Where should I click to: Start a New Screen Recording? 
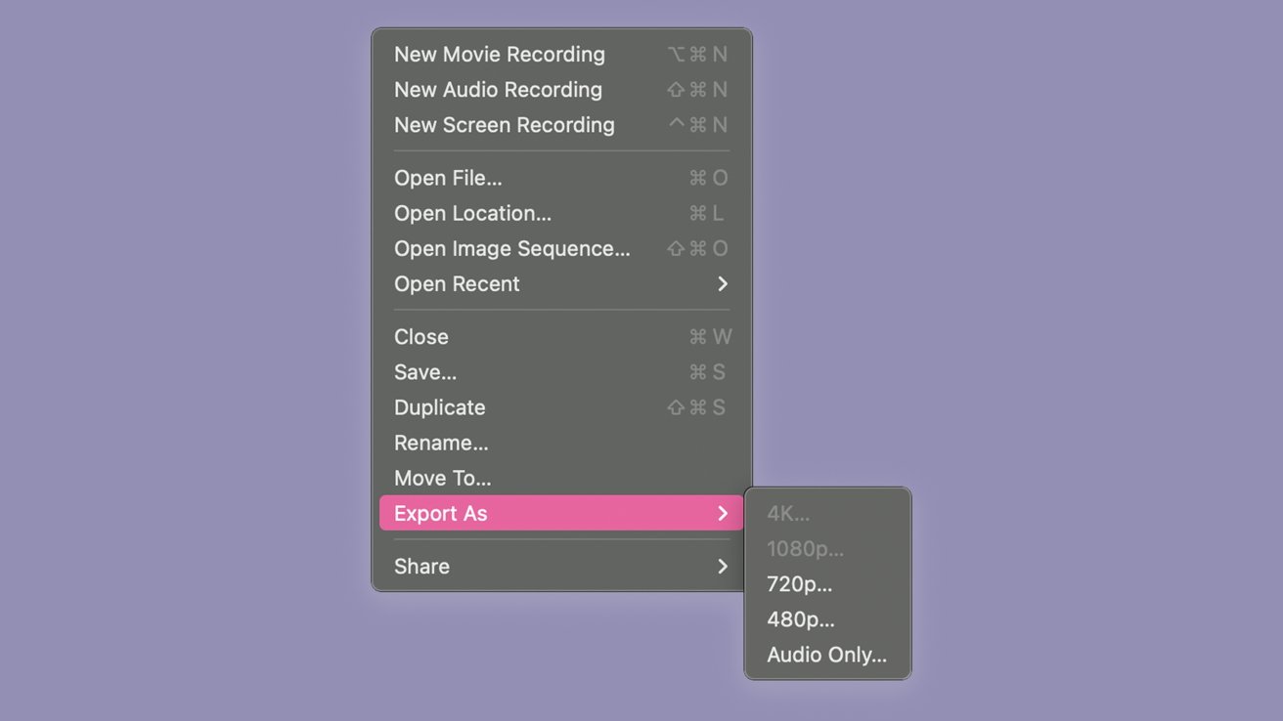click(505, 125)
